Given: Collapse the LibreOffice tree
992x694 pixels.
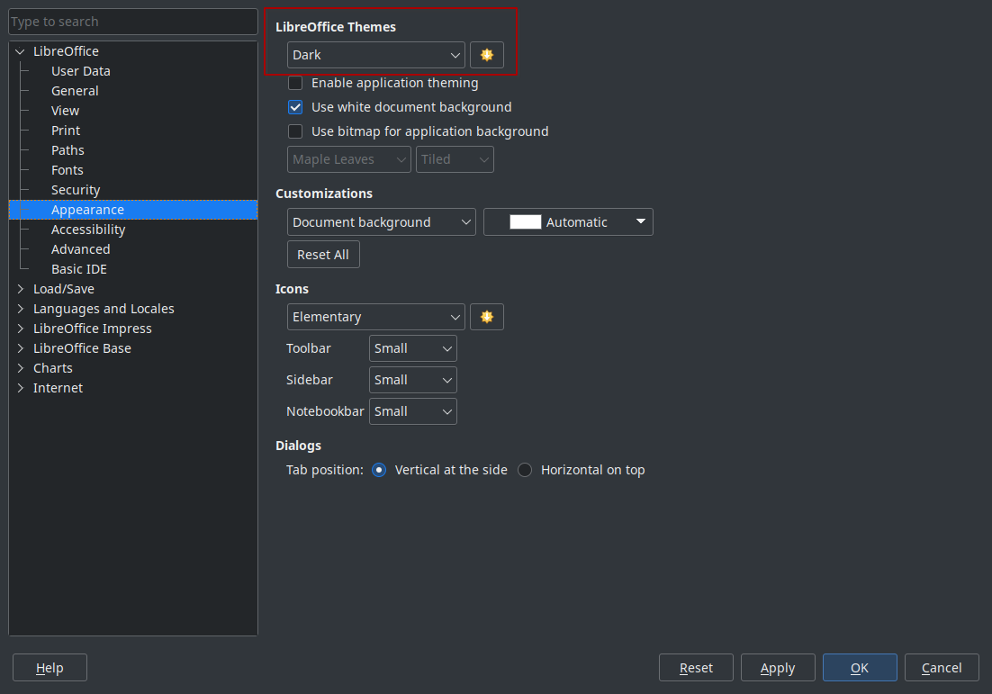Looking at the screenshot, I should [20, 51].
